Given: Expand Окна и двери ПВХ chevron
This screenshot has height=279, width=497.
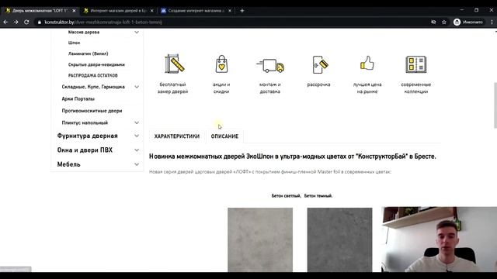Looking at the screenshot, I should point(137,150).
